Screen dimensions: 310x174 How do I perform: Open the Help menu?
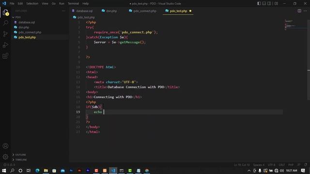[85, 3]
